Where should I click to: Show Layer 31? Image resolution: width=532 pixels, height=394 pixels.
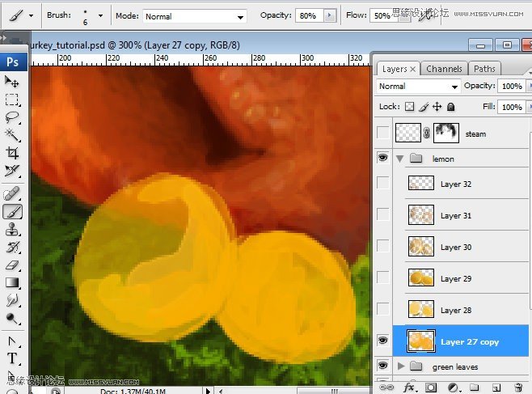click(x=383, y=214)
